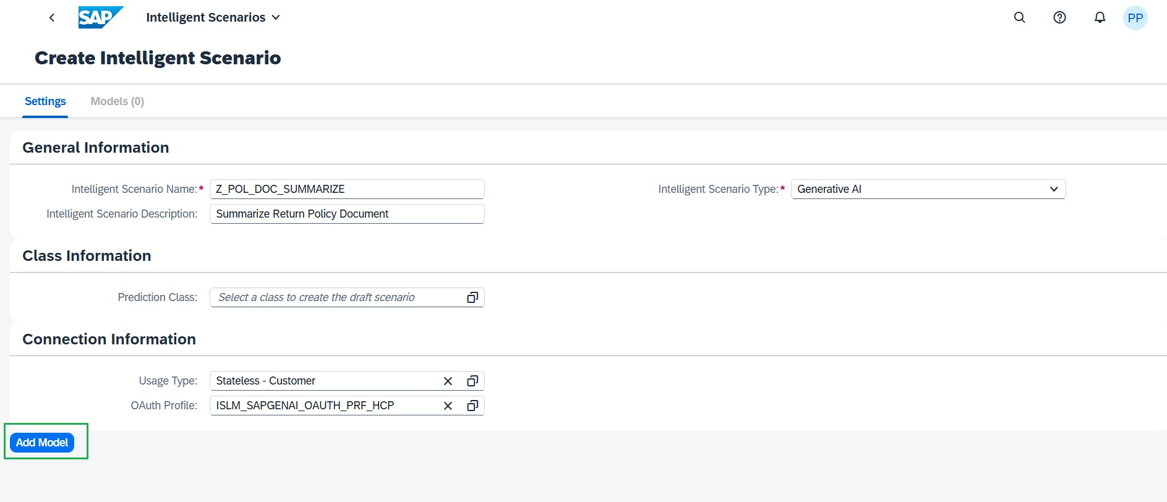
Task: Click the General Information heading
Action: pyautogui.click(x=96, y=148)
